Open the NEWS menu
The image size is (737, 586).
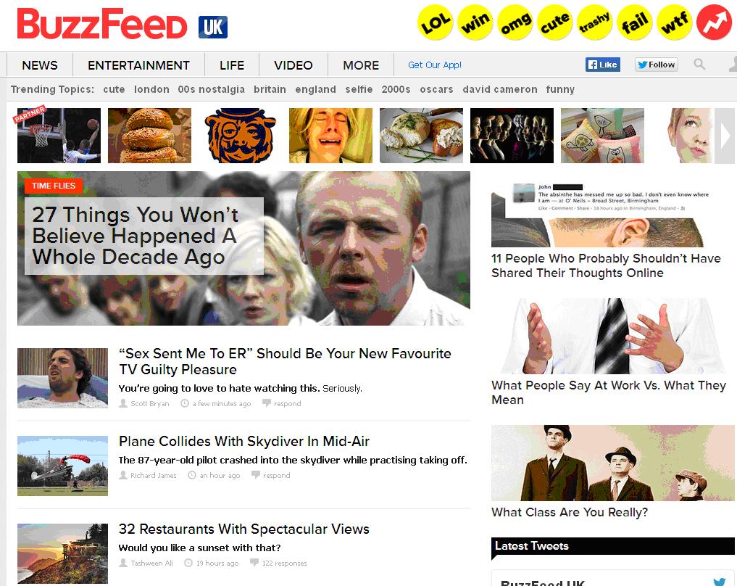[40, 65]
